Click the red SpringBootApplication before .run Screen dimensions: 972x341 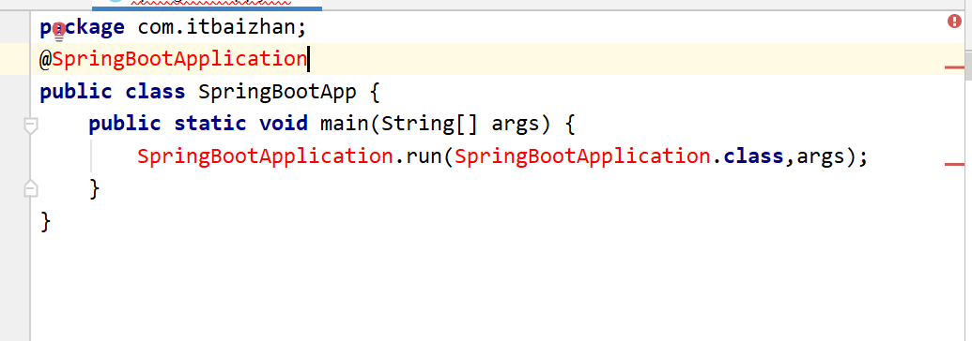(x=266, y=156)
